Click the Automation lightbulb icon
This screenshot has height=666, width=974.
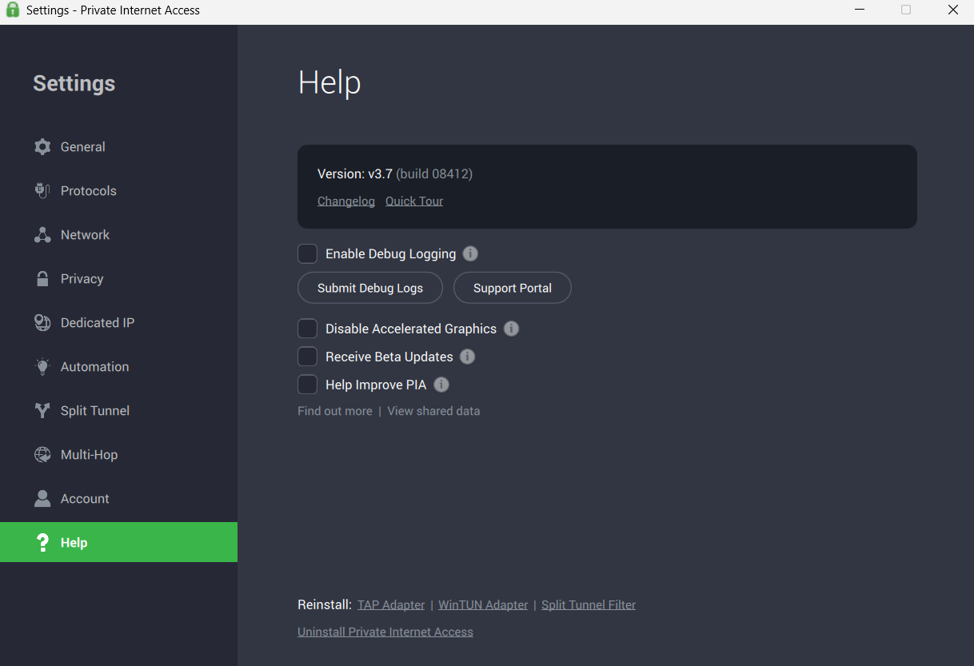pos(42,367)
